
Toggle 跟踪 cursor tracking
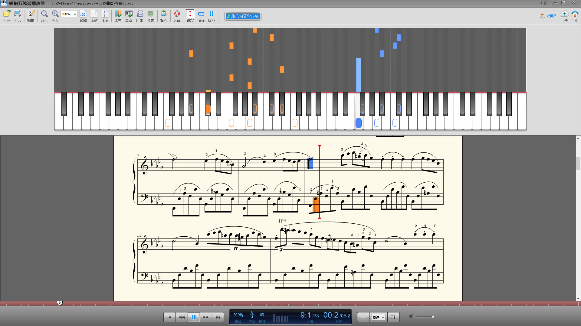tap(190, 16)
